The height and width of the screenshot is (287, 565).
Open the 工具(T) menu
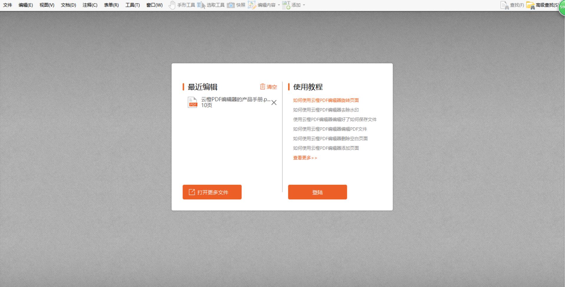(133, 5)
